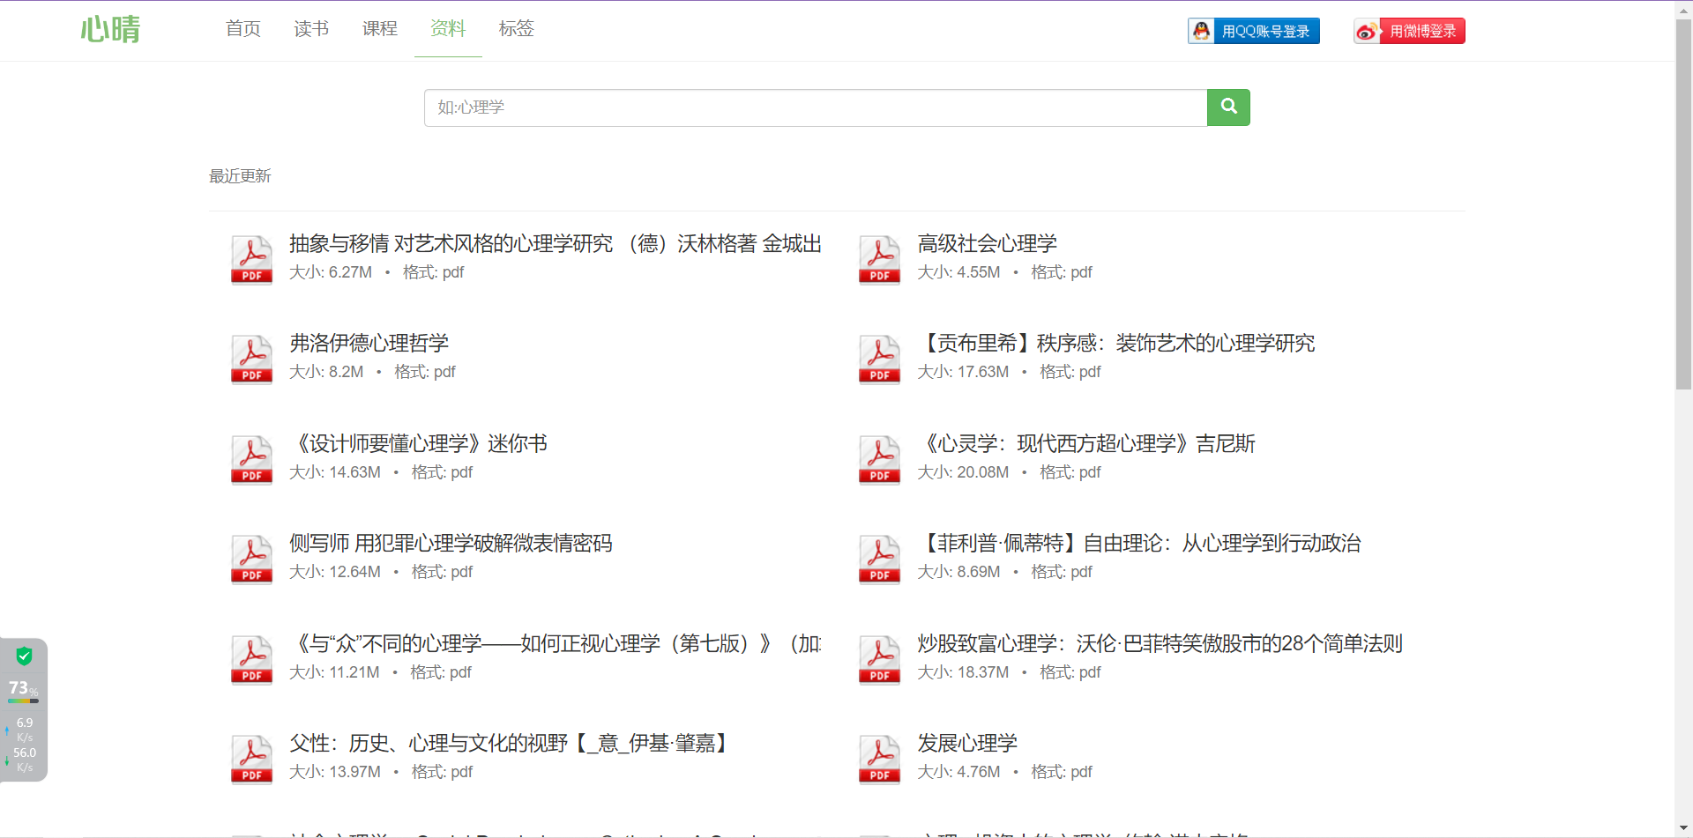Image resolution: width=1693 pixels, height=838 pixels.
Task: Open 《心灵学：现代西方超心理学》吉尼斯 link
Action: pos(1086,443)
